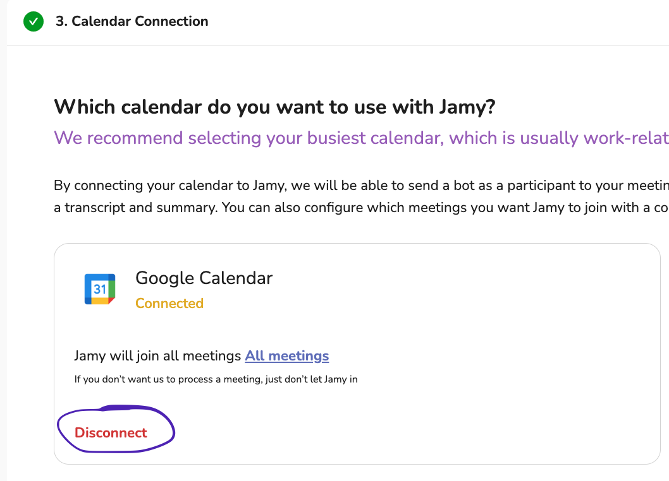Click the yellow Connected status label
Screen dimensions: 669x481
[x=169, y=304]
